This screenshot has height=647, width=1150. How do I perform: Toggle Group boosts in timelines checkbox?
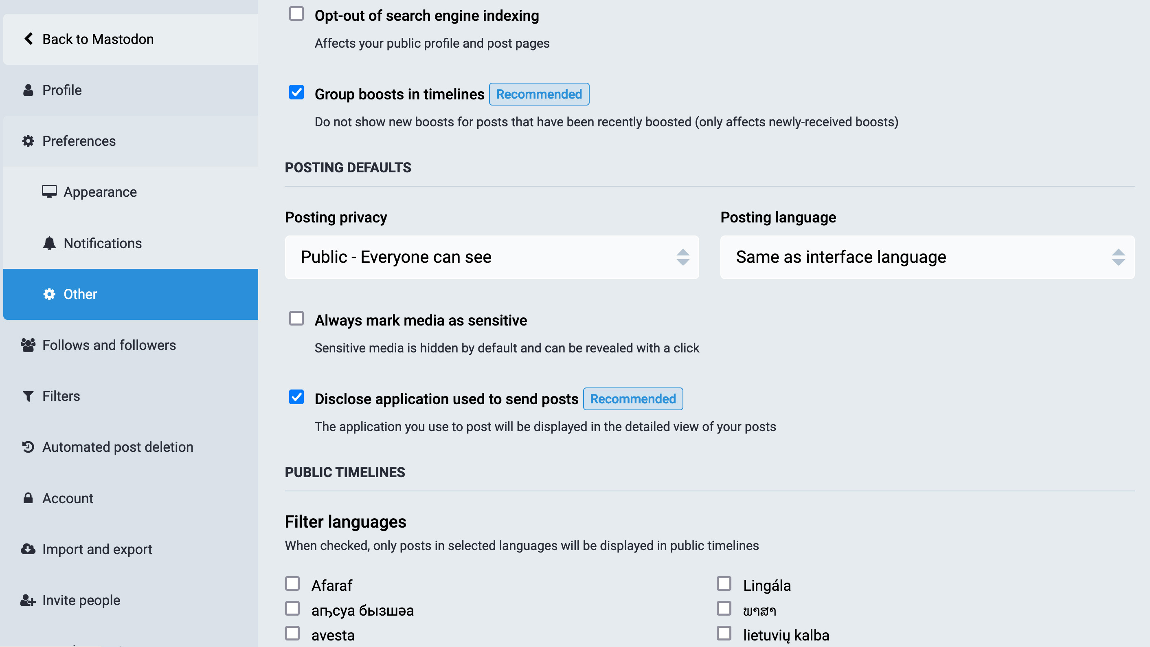point(297,92)
